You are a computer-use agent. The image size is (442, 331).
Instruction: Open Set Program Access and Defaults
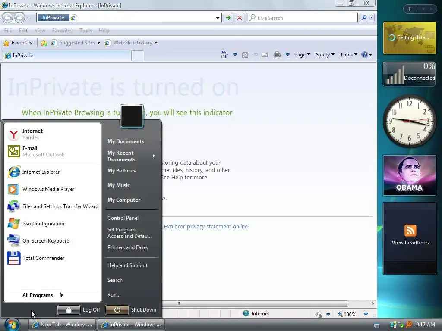(129, 233)
